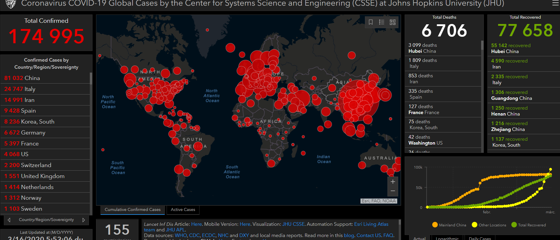Open the JHU CSSE visualization link
This screenshot has width=560, height=240.
pos(293,224)
